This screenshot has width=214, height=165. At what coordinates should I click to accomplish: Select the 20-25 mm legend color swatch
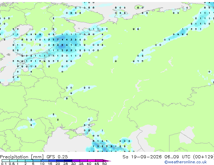pos(60,161)
